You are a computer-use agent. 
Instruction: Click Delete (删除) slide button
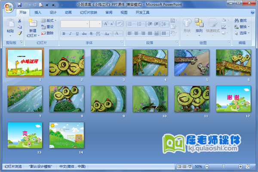pyautogui.click(x=47, y=33)
